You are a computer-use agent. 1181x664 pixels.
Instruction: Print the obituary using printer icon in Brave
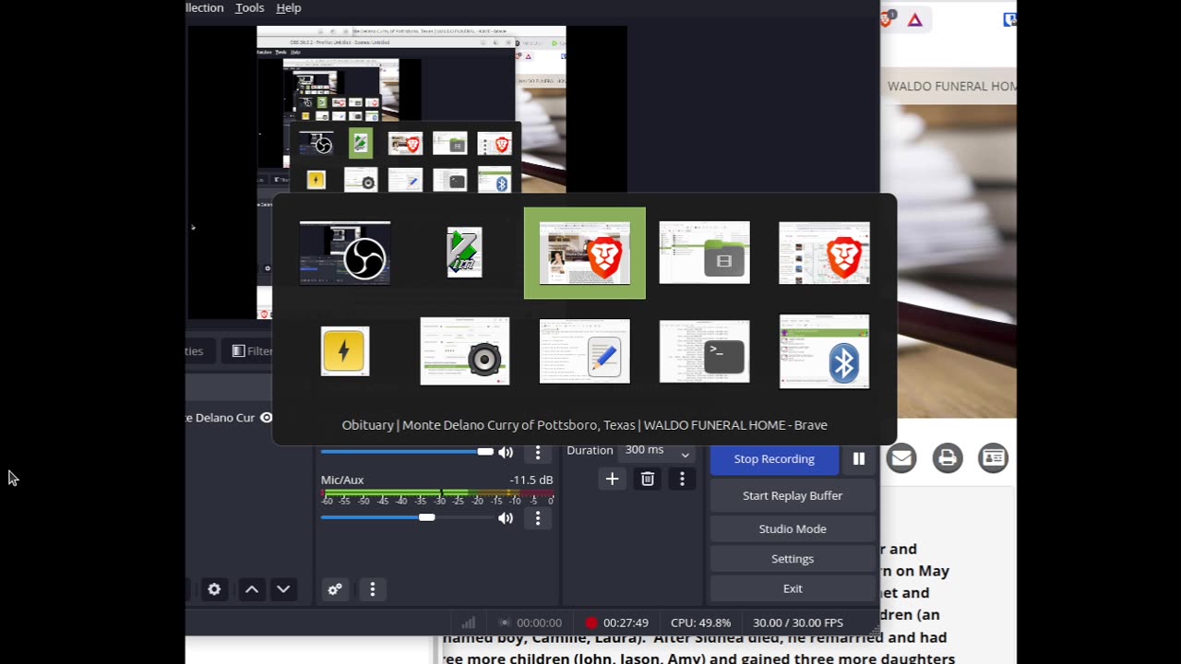[948, 458]
